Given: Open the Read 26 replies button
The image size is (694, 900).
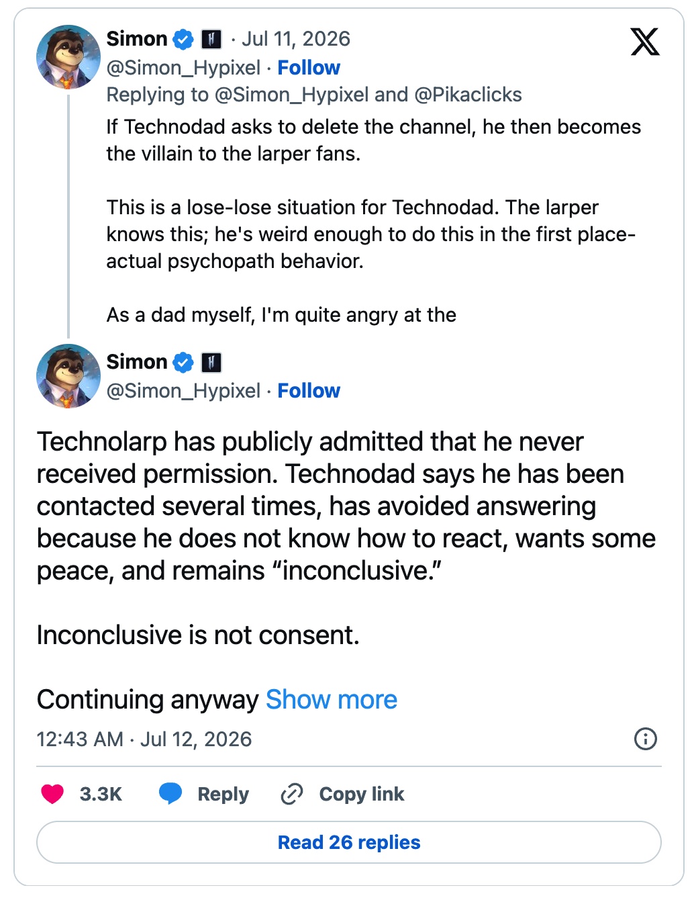Looking at the screenshot, I should click(x=349, y=842).
